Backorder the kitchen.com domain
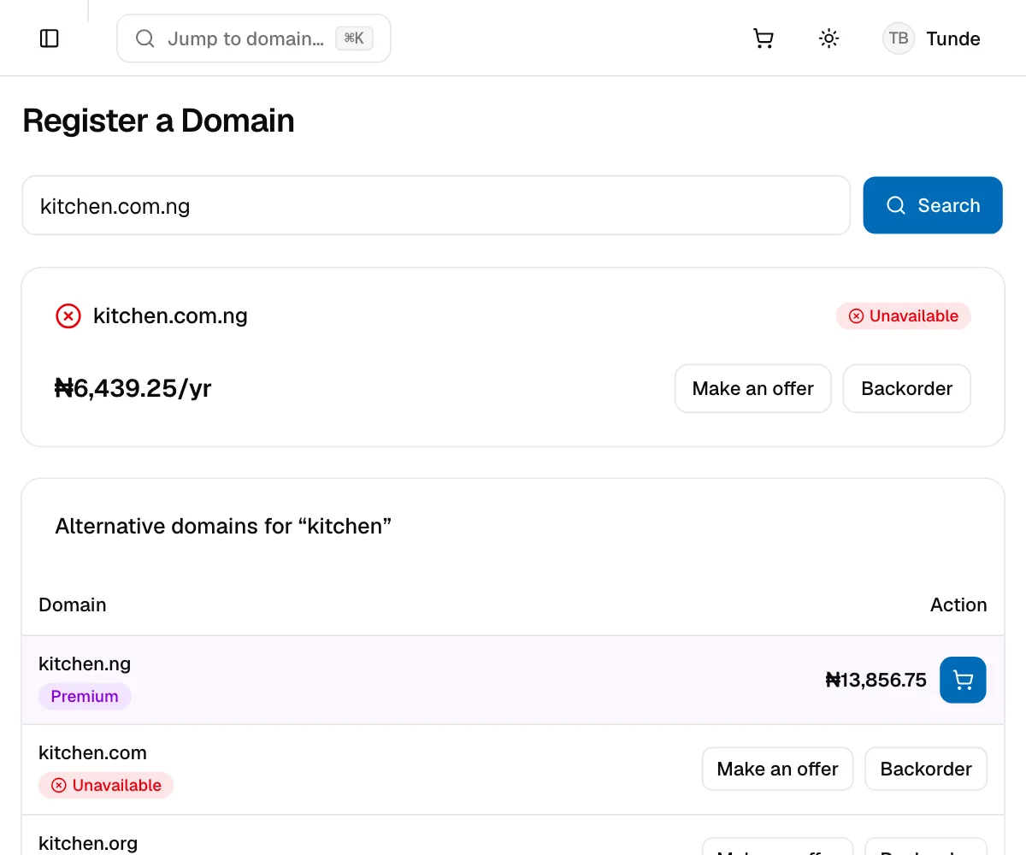The width and height of the screenshot is (1026, 855). click(x=926, y=769)
